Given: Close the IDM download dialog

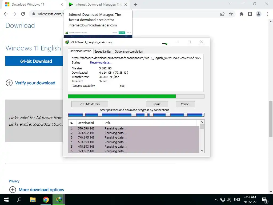Looking at the screenshot, I should coord(202,42).
